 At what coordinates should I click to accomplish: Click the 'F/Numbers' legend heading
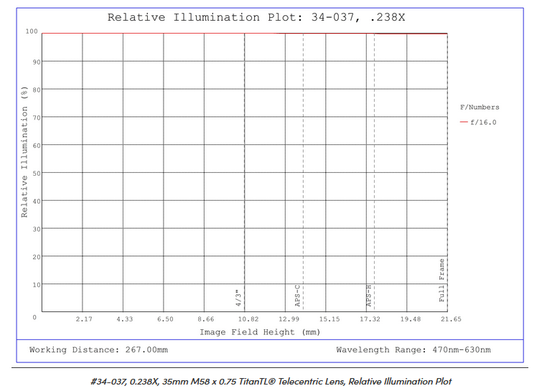(480, 108)
